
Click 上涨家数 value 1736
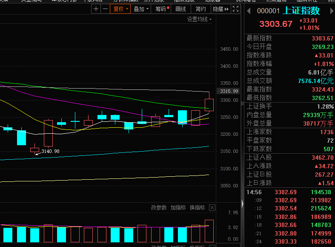(x=327, y=132)
